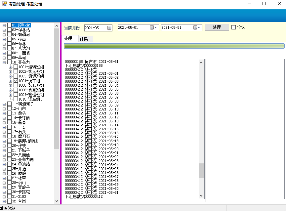286x211 pixels.
Task: Switch to the 结果 tab
Action: [84, 39]
